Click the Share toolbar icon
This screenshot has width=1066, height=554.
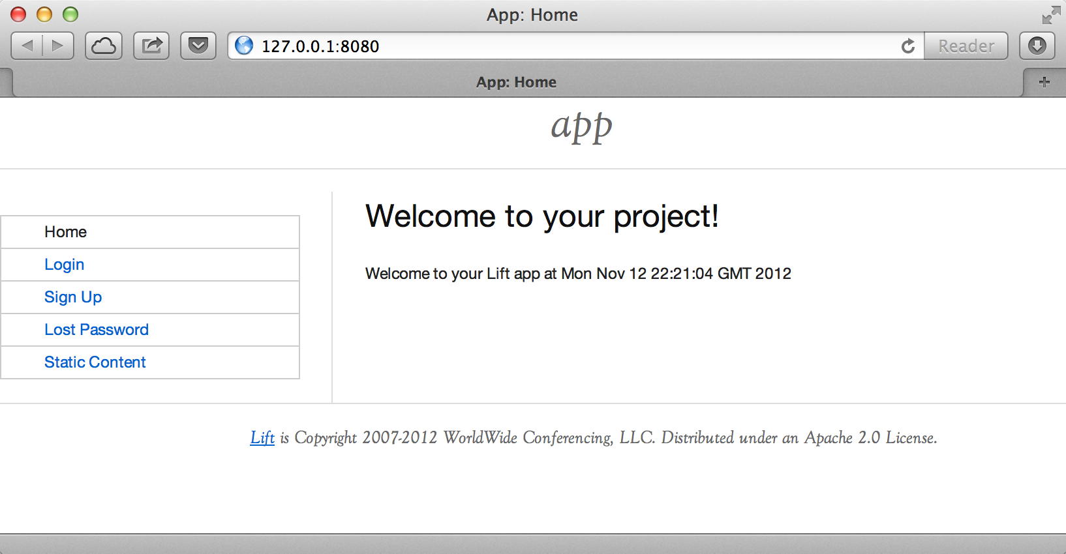(151, 46)
